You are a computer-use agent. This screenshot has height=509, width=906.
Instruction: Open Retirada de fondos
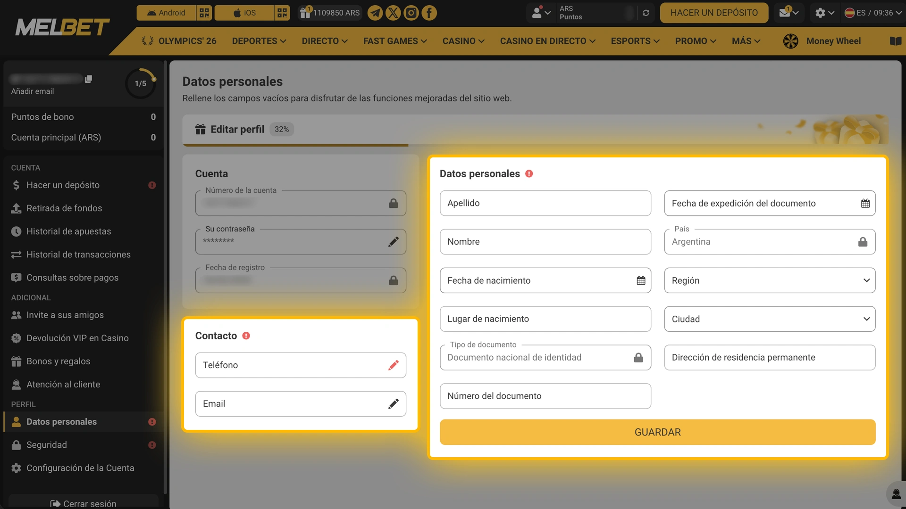tap(83, 208)
